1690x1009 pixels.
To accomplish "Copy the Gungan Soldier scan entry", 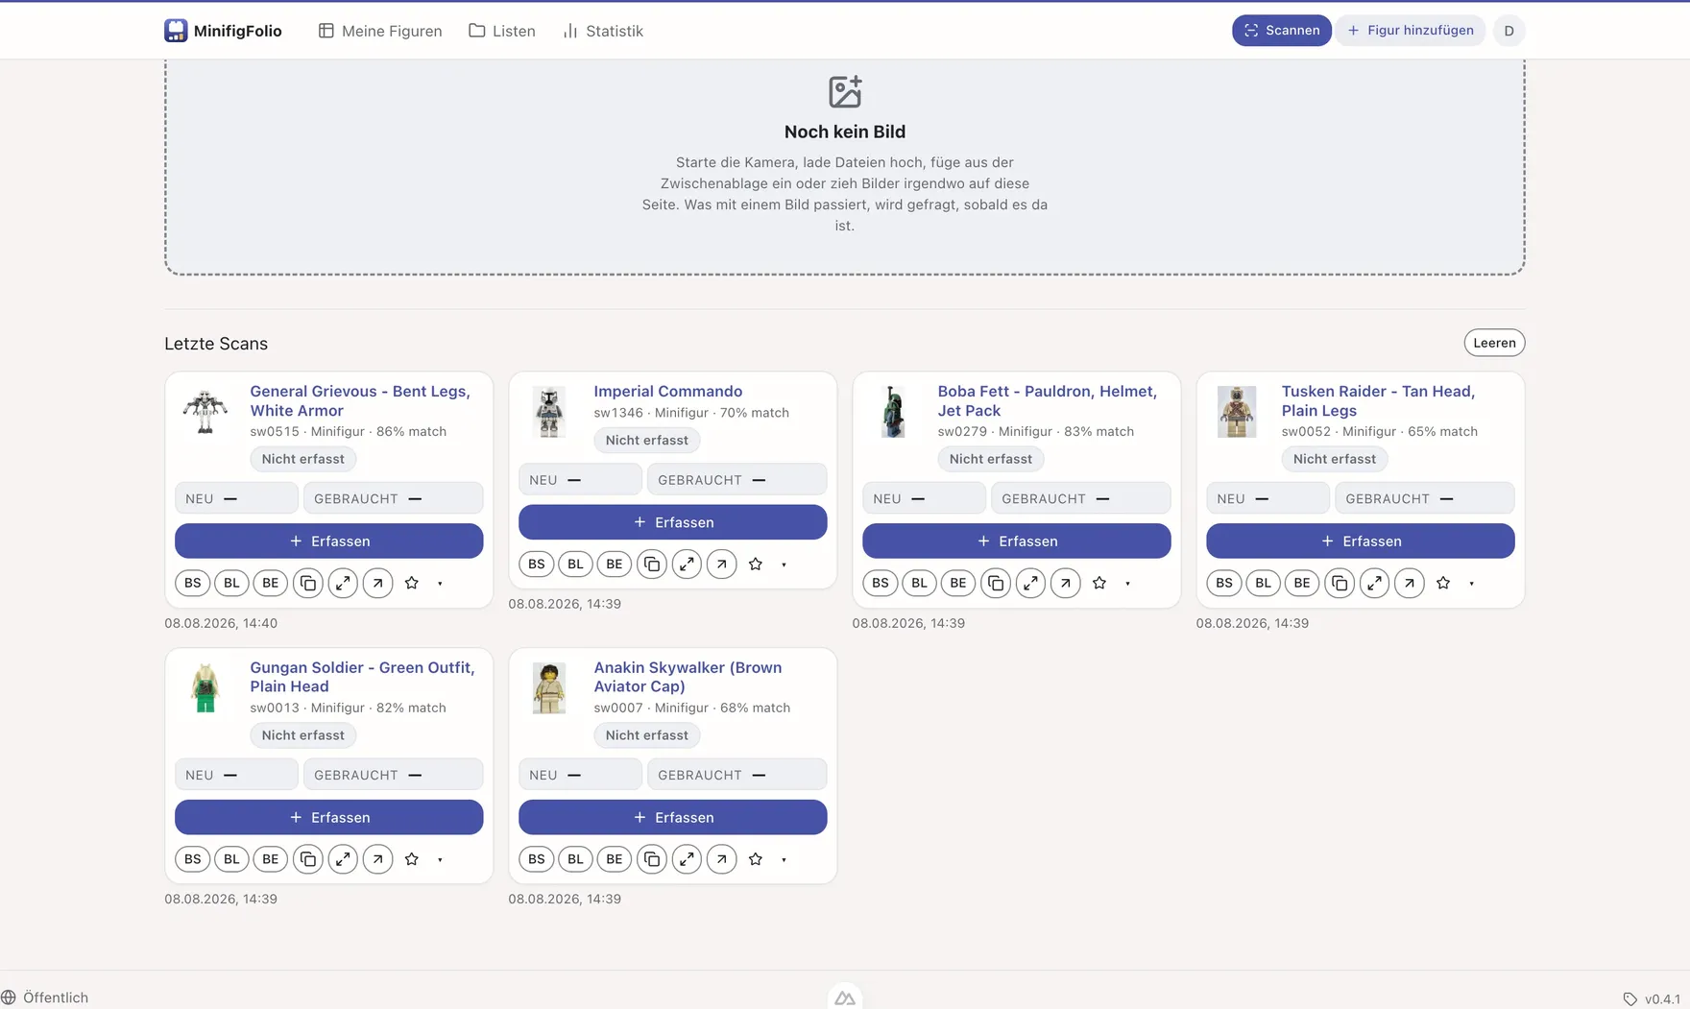I will (x=308, y=859).
